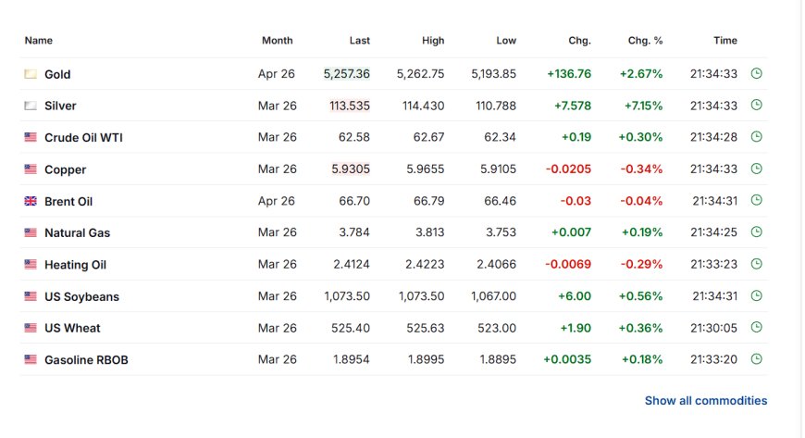Click the Time column header
The height and width of the screenshot is (438, 805).
tap(725, 40)
